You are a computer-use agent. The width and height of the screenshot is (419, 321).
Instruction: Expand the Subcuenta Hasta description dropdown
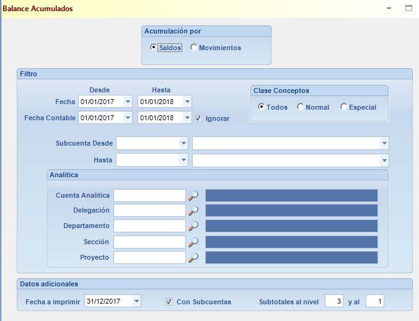pos(384,160)
